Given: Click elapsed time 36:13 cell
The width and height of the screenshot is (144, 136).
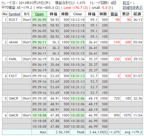Looking at the screenshot, I should pyautogui.click(x=137, y=20).
